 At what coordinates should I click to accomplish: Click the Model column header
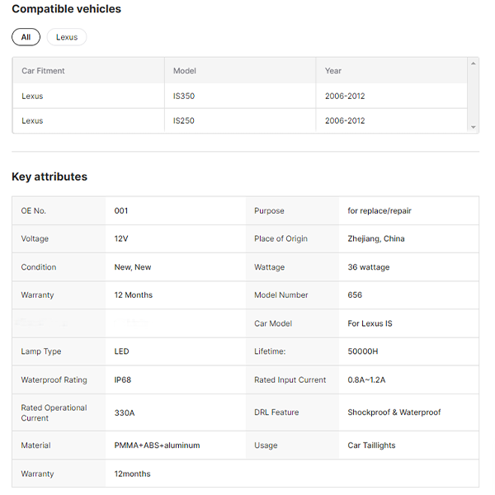[x=185, y=71]
